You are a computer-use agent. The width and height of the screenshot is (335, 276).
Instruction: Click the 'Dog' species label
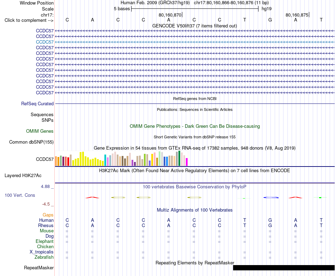point(49,236)
